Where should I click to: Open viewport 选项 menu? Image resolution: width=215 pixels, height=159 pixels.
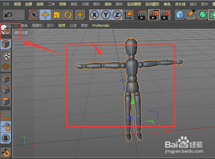(x=62, y=25)
